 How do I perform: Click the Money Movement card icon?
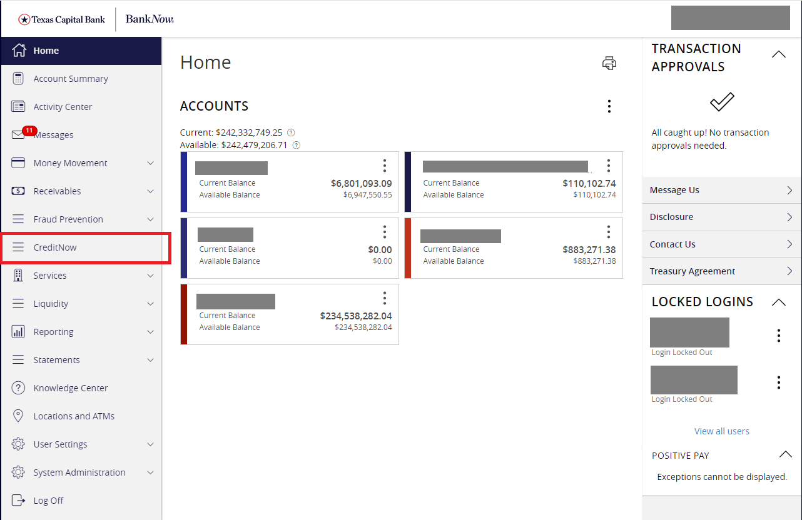point(18,163)
